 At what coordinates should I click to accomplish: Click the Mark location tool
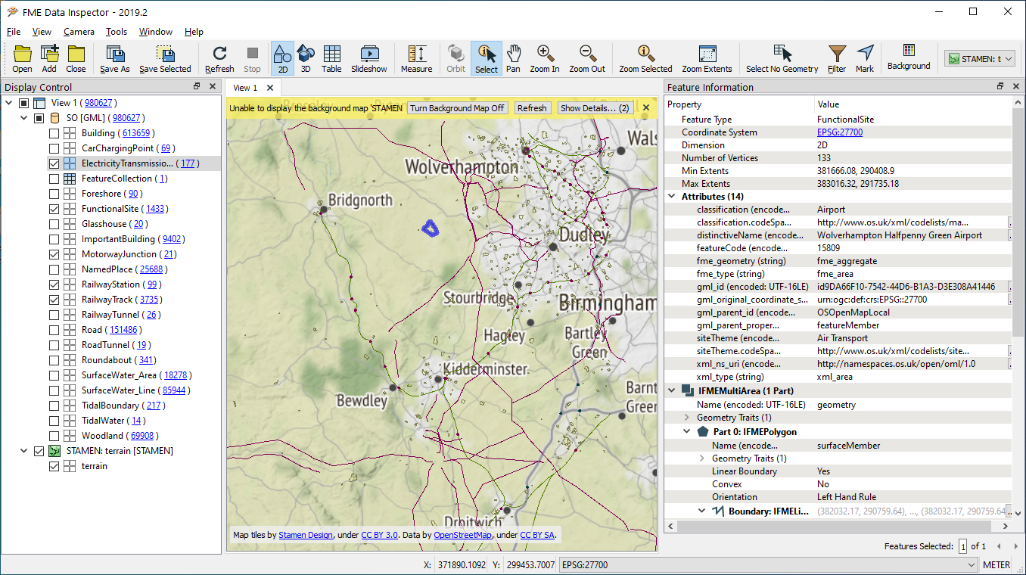[865, 59]
